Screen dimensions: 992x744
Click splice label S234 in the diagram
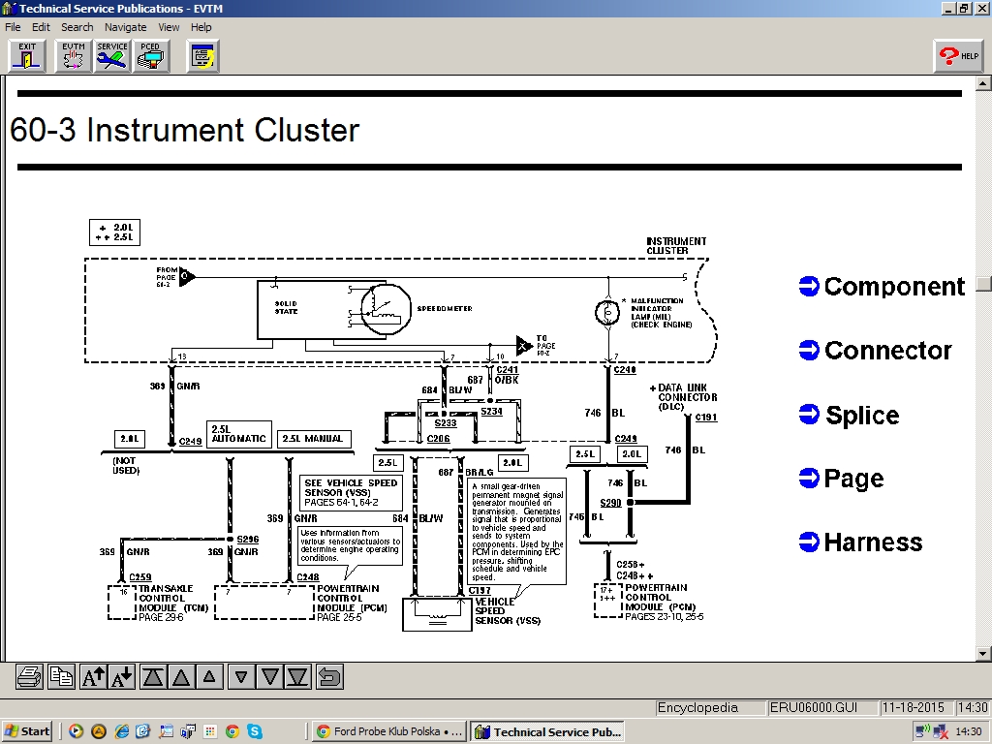(491, 411)
